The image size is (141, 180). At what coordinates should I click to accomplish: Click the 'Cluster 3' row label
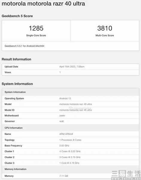click(9, 163)
